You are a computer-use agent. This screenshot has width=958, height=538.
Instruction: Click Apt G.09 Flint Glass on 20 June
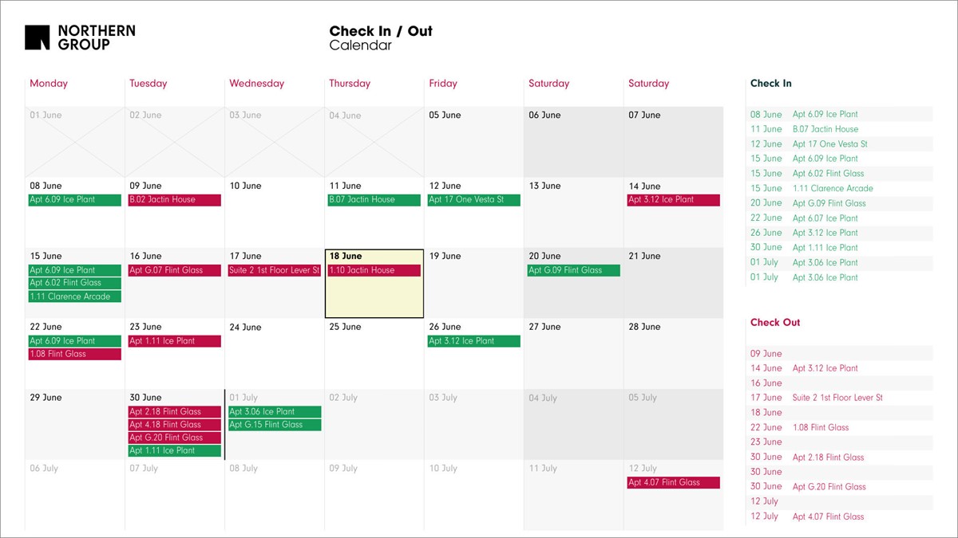pyautogui.click(x=573, y=270)
